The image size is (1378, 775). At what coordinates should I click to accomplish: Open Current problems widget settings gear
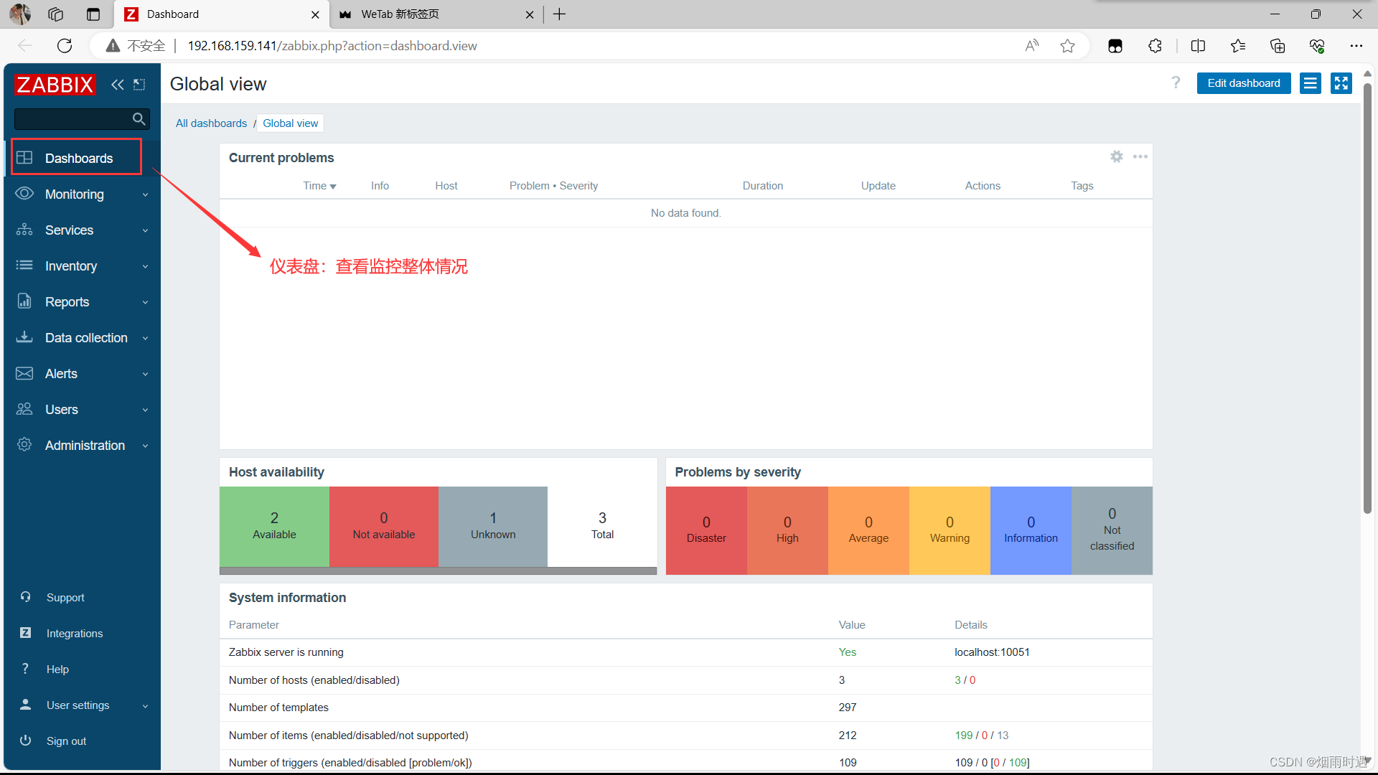tap(1116, 156)
